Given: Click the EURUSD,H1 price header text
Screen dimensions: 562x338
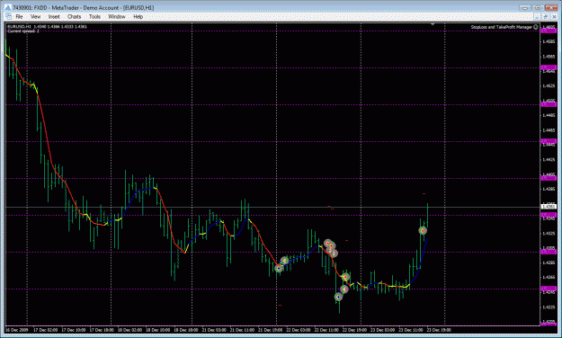Looking at the screenshot, I should point(47,27).
